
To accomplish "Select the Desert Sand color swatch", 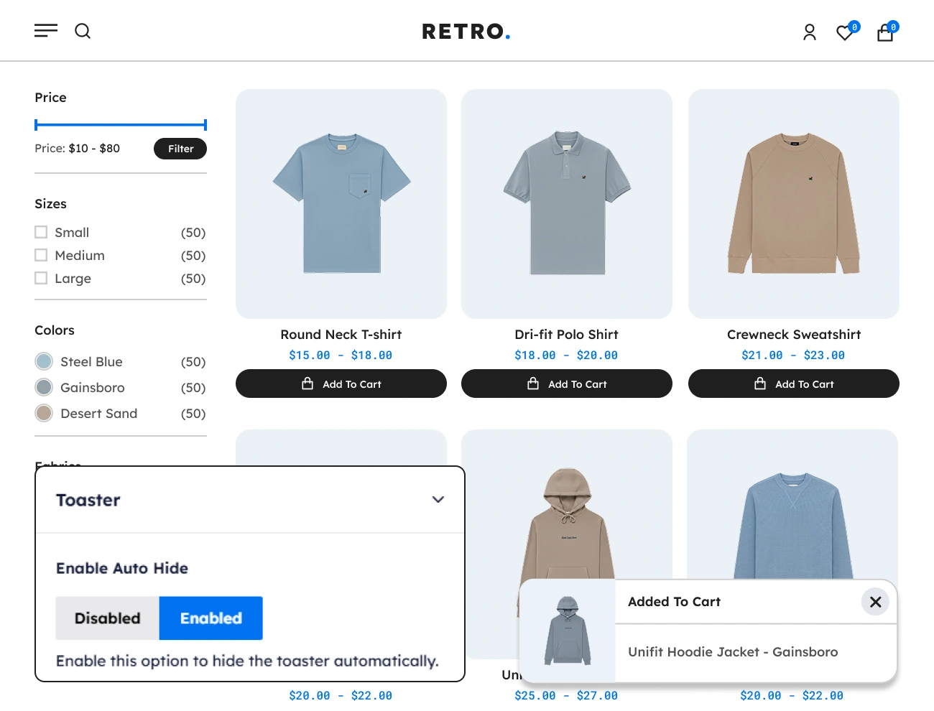I will pos(44,413).
